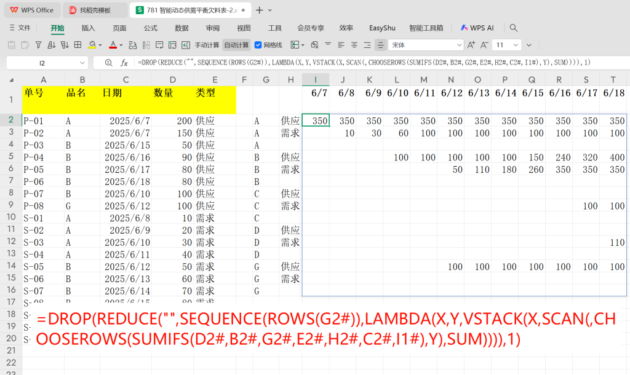
Task: Align text to the bottom
Action: 367,45
